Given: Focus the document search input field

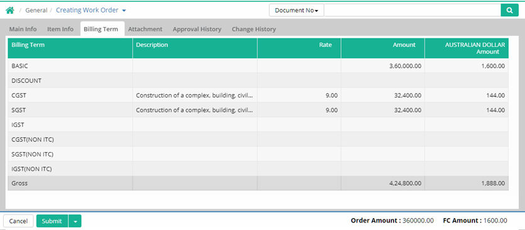Looking at the screenshot, I should [412, 11].
